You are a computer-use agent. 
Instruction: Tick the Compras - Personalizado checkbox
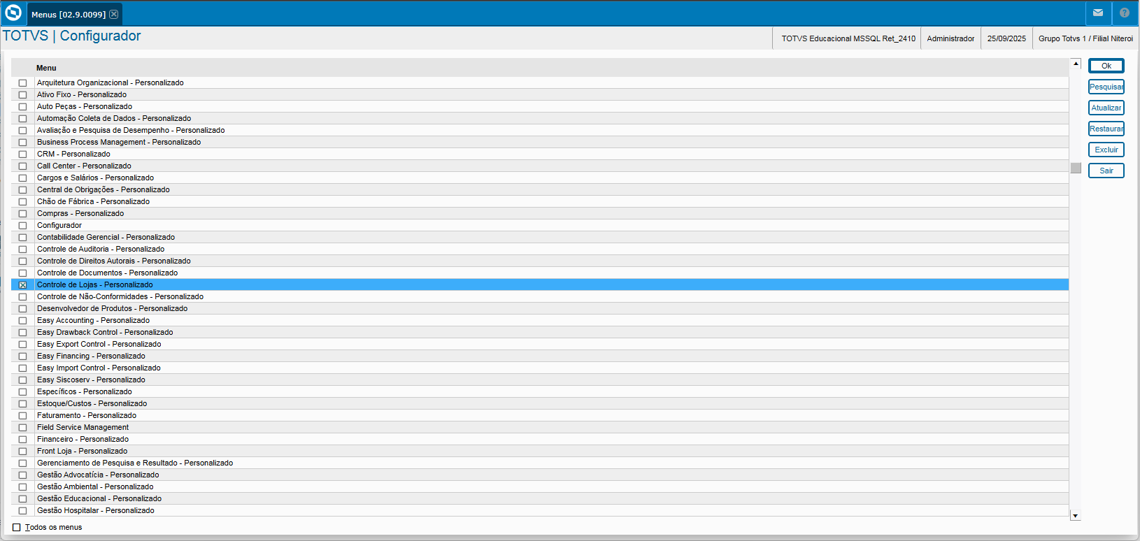22,214
